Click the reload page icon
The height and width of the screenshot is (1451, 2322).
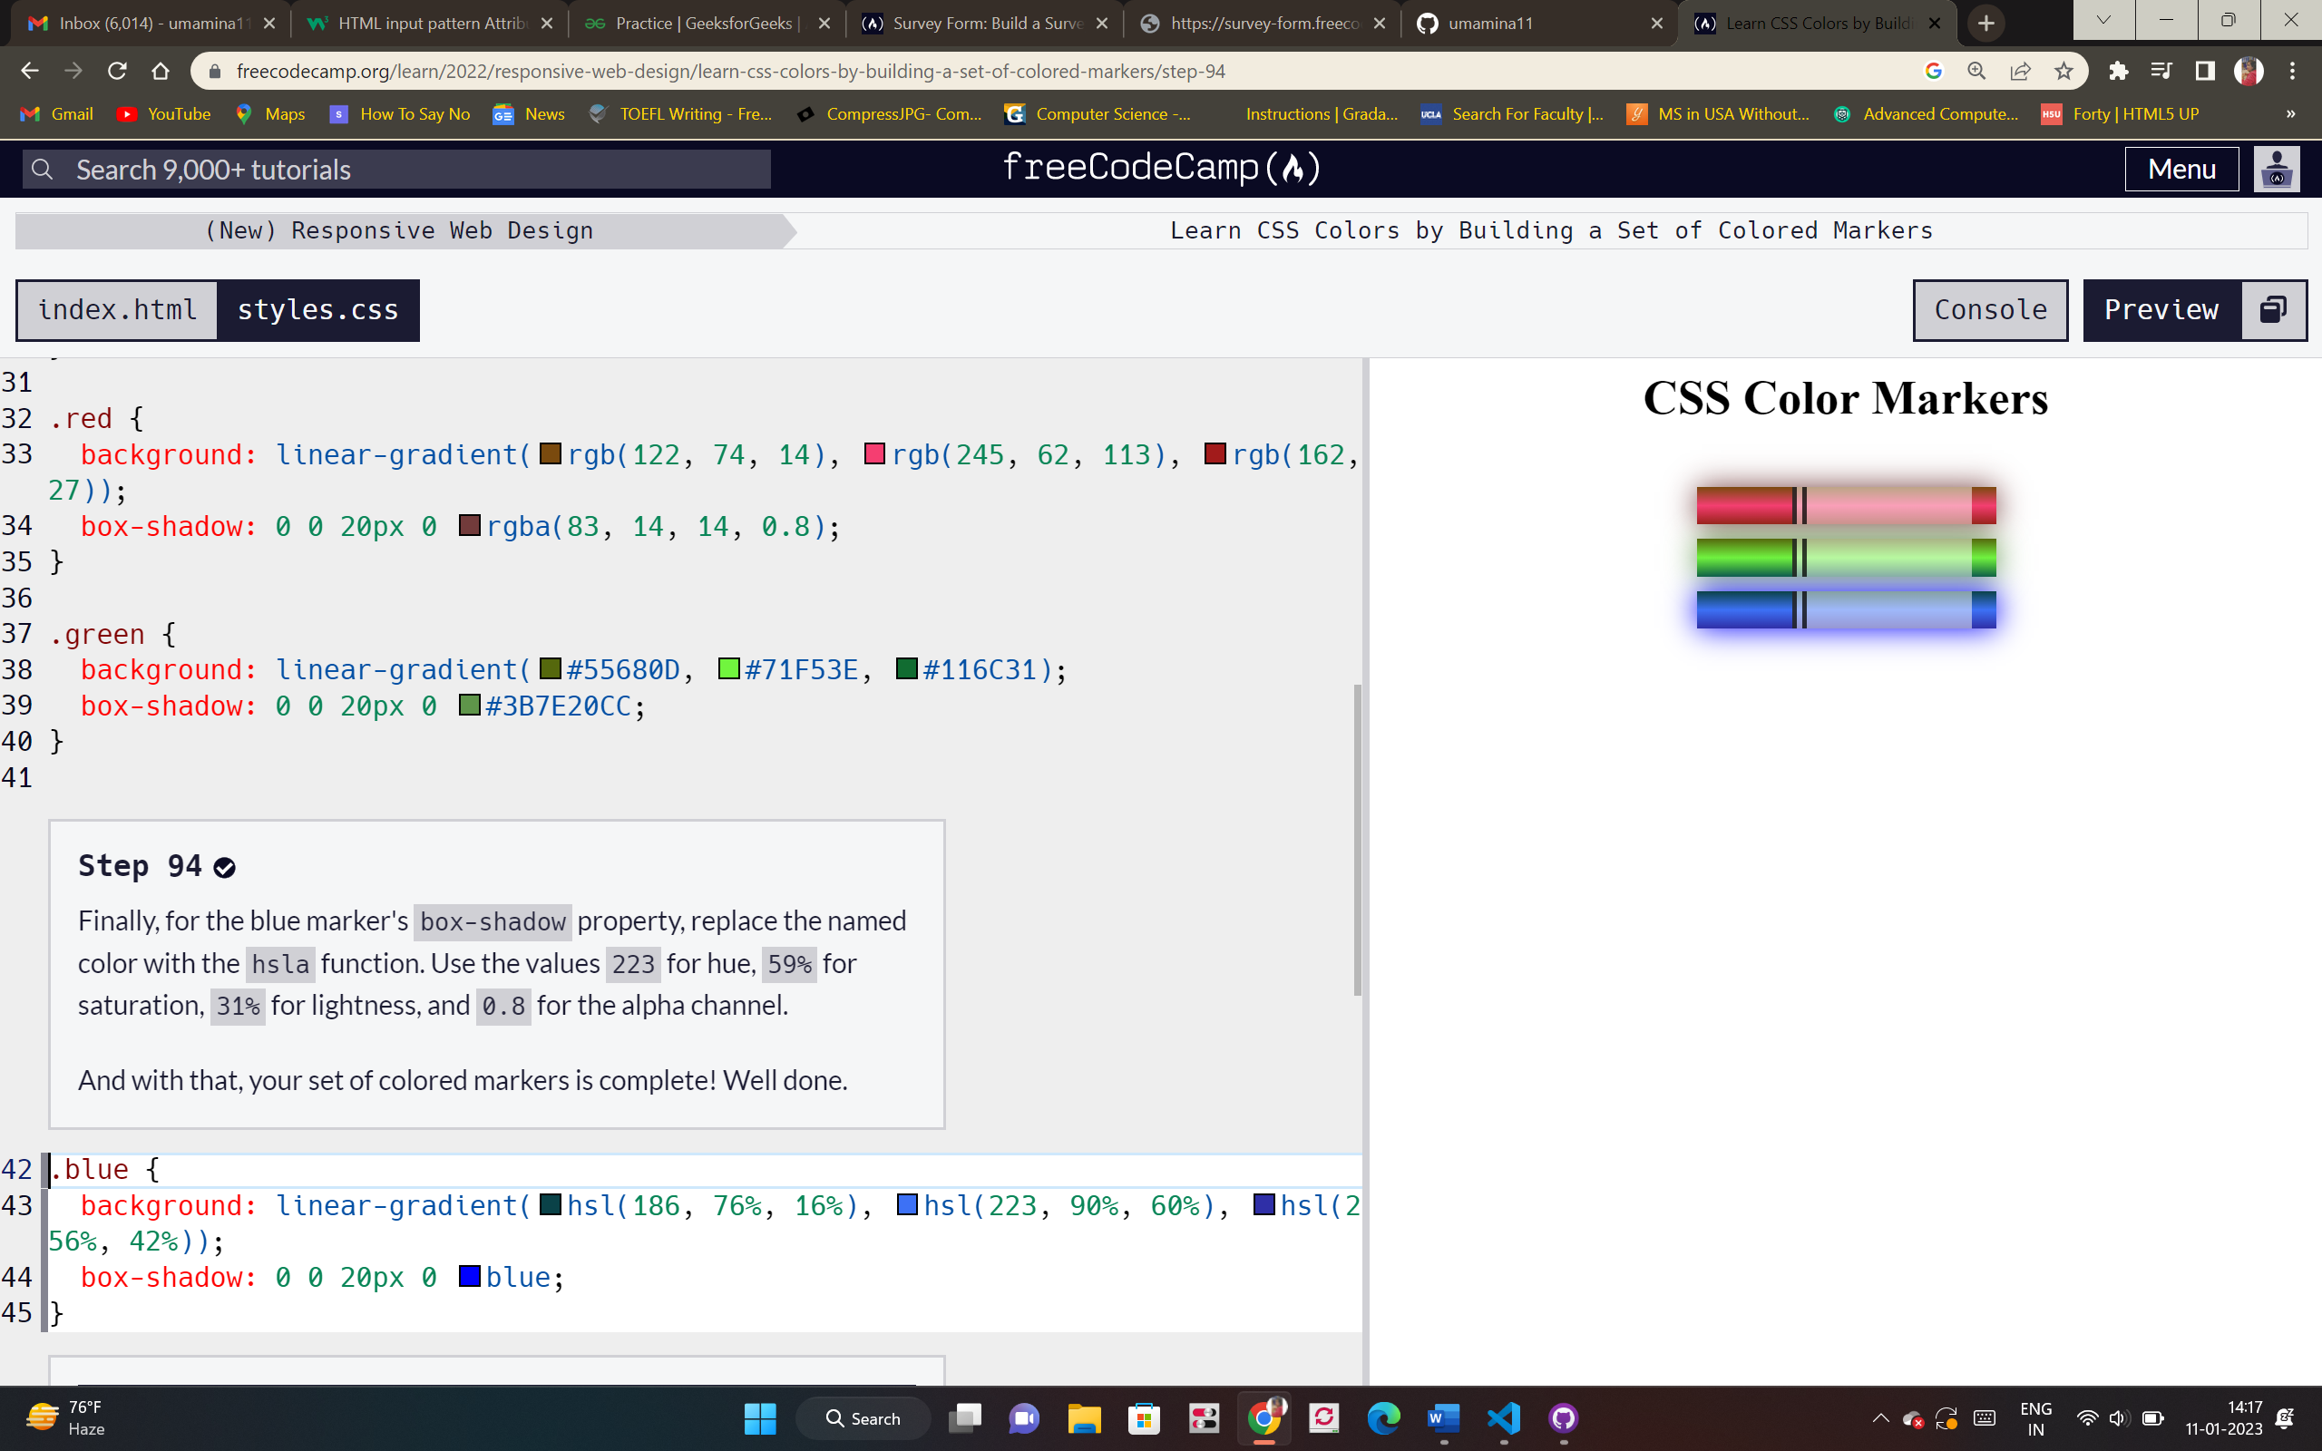pyautogui.click(x=117, y=70)
